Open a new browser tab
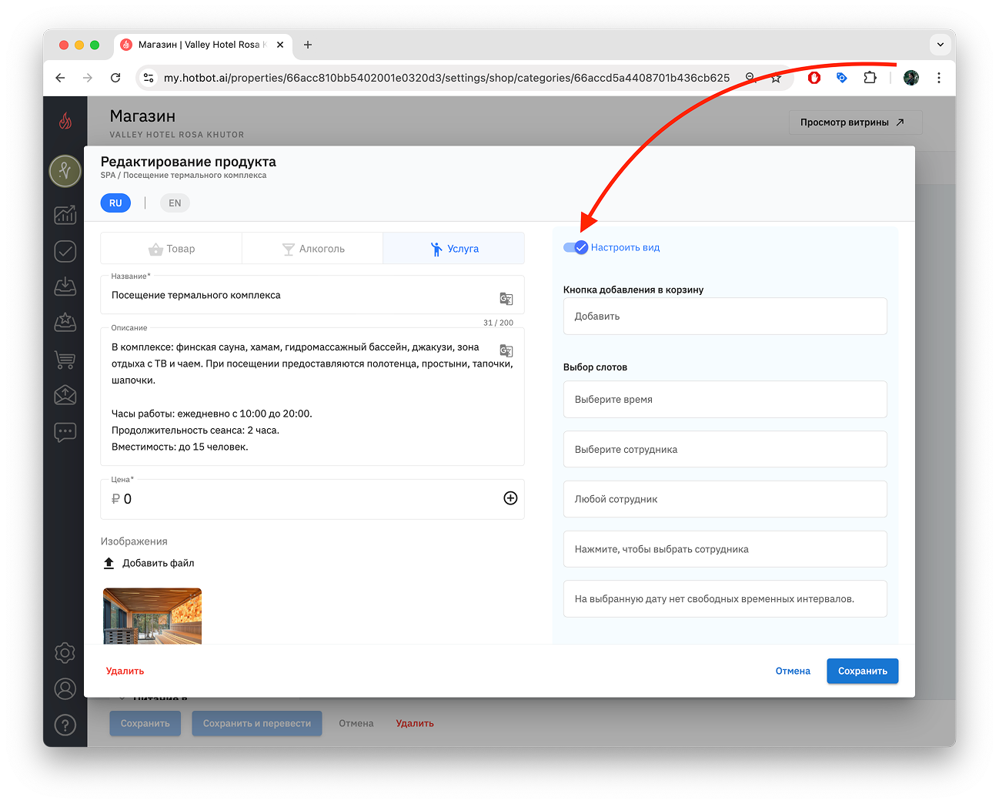Viewport: 999px width, 804px height. point(308,45)
